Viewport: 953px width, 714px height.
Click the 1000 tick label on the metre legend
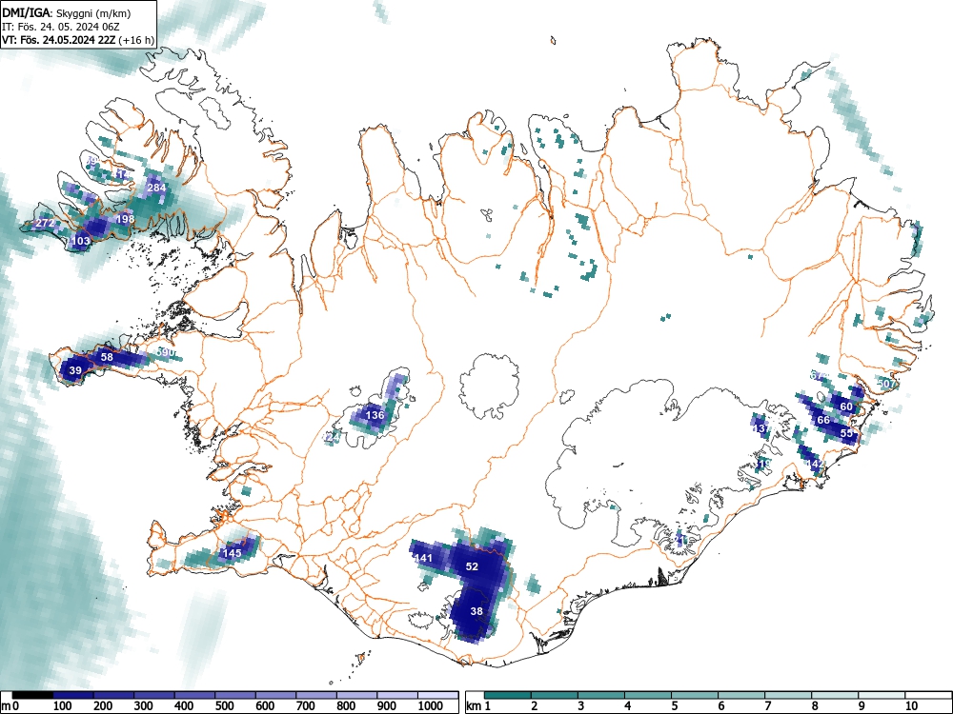click(x=431, y=706)
